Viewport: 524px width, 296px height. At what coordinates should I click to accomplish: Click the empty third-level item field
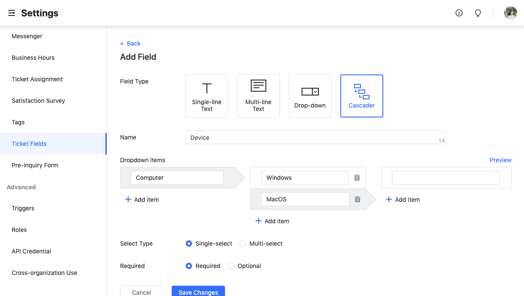[446, 178]
